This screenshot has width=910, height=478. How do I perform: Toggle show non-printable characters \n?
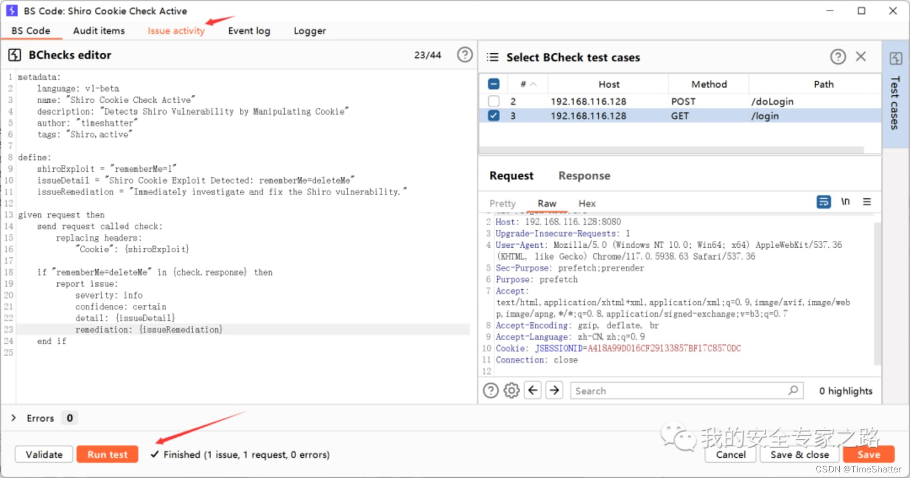[x=845, y=202]
